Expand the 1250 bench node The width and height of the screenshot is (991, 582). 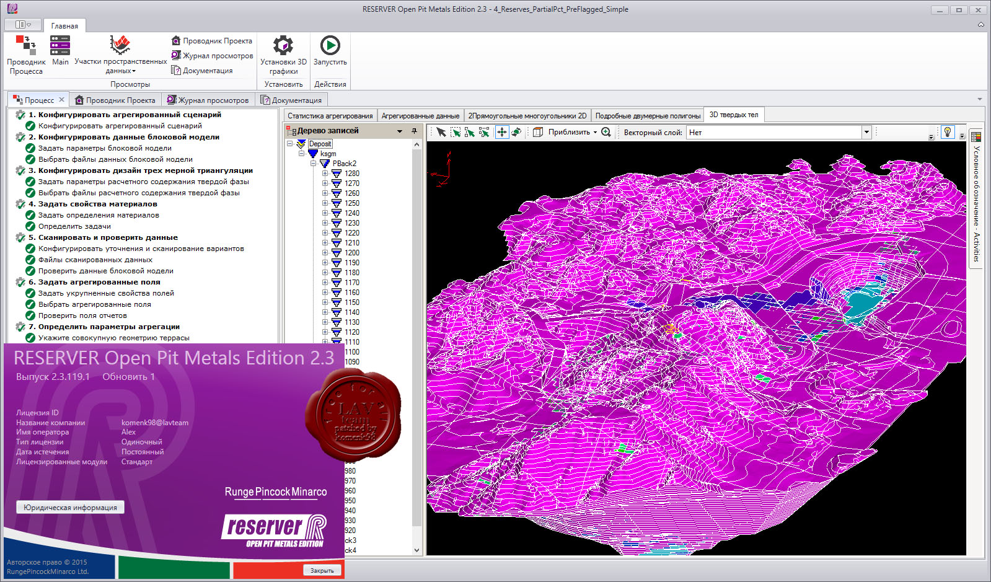click(x=325, y=203)
